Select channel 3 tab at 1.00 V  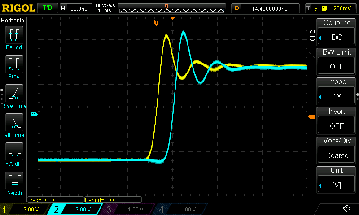pyautogui.click(x=127, y=209)
